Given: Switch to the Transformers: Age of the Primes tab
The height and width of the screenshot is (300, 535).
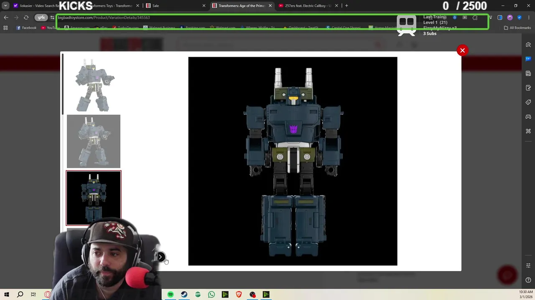Looking at the screenshot, I should [242, 6].
